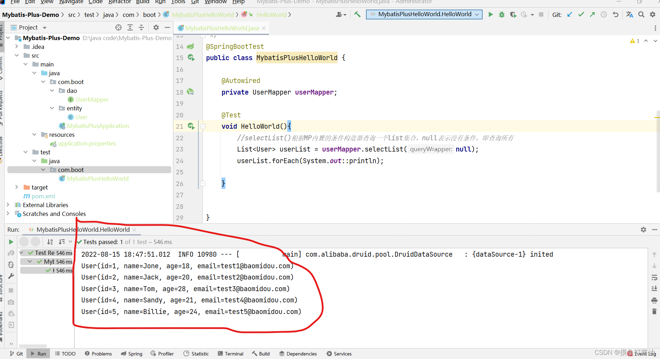The image size is (660, 359).
Task: Open the Dependencies tool window
Action: (x=298, y=354)
